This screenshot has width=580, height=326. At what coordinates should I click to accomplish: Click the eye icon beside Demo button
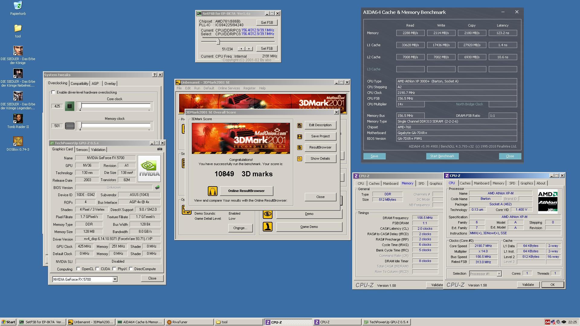pos(267,214)
